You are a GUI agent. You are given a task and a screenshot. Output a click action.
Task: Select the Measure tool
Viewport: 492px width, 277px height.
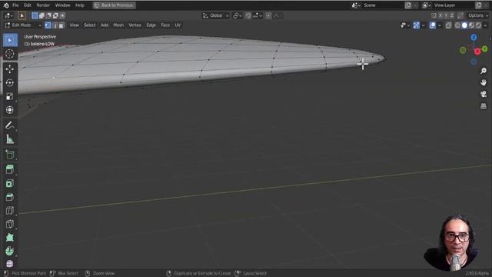pos(10,139)
